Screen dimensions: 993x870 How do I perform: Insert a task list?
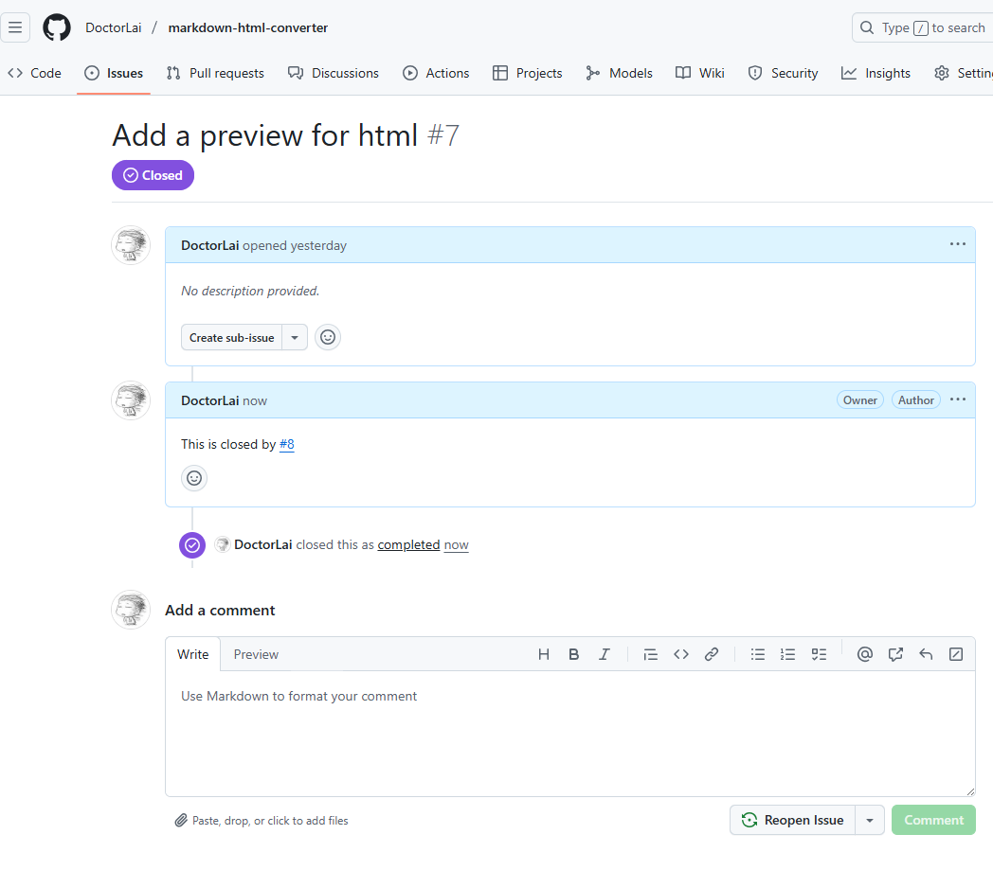click(x=819, y=654)
